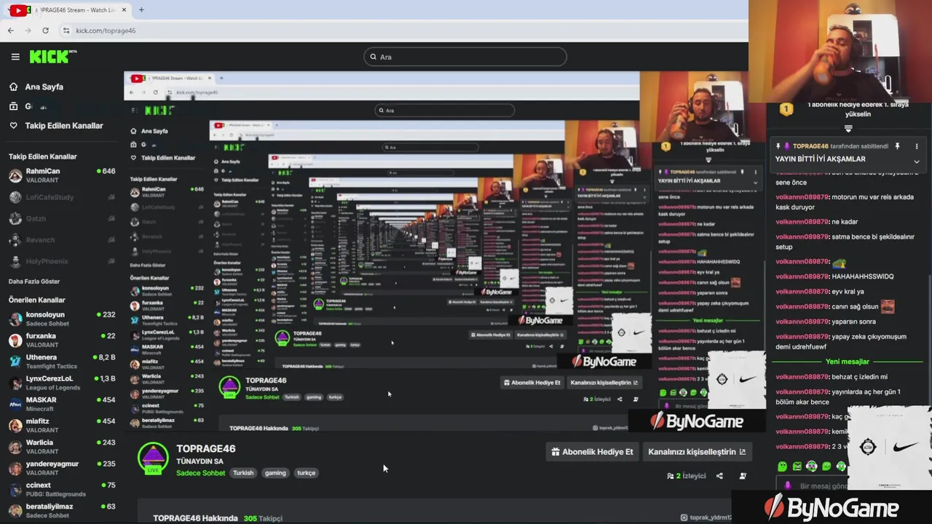Open Warlicia recommended channel
This screenshot has height=524, width=932.
tap(62, 446)
